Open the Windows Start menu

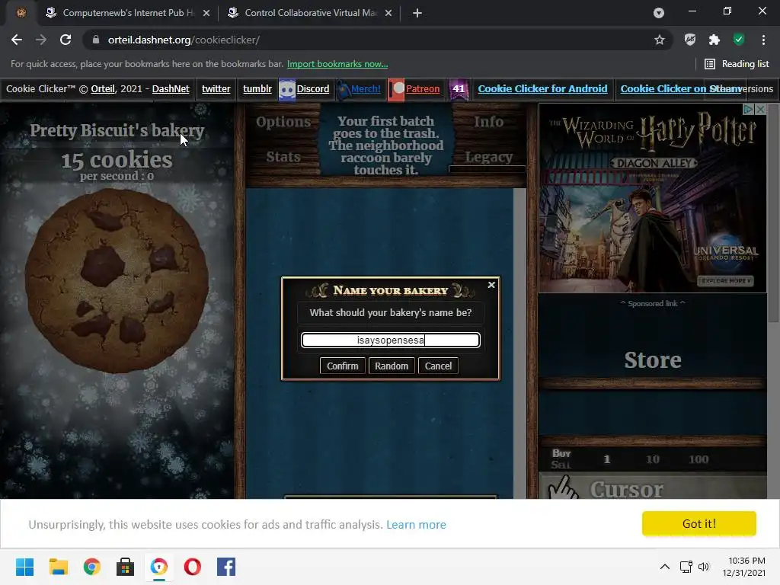24,567
